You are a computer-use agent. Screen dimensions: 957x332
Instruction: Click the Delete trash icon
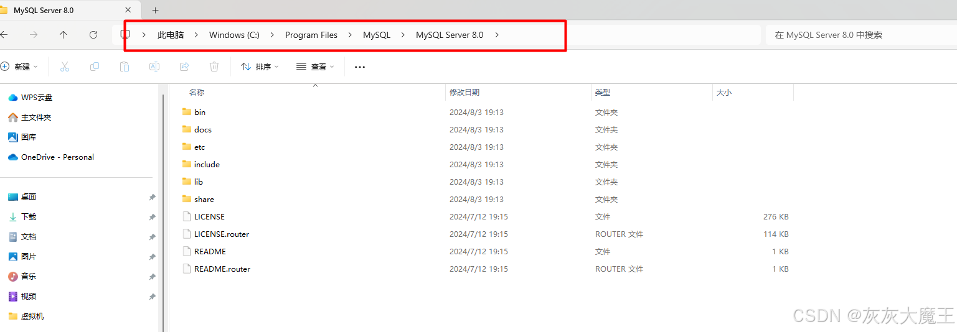click(214, 67)
